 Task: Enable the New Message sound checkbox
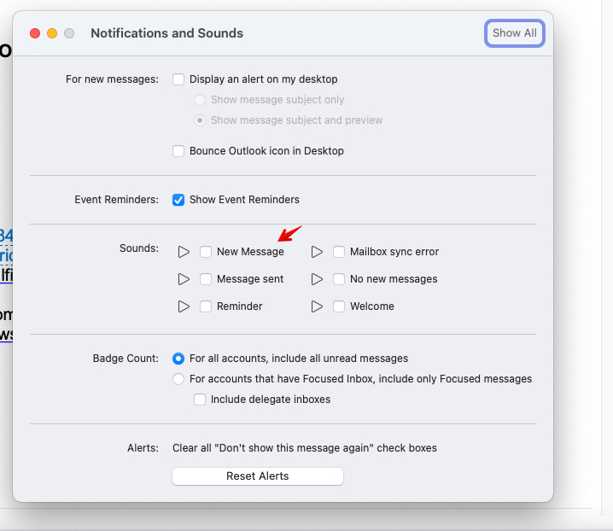pos(206,252)
